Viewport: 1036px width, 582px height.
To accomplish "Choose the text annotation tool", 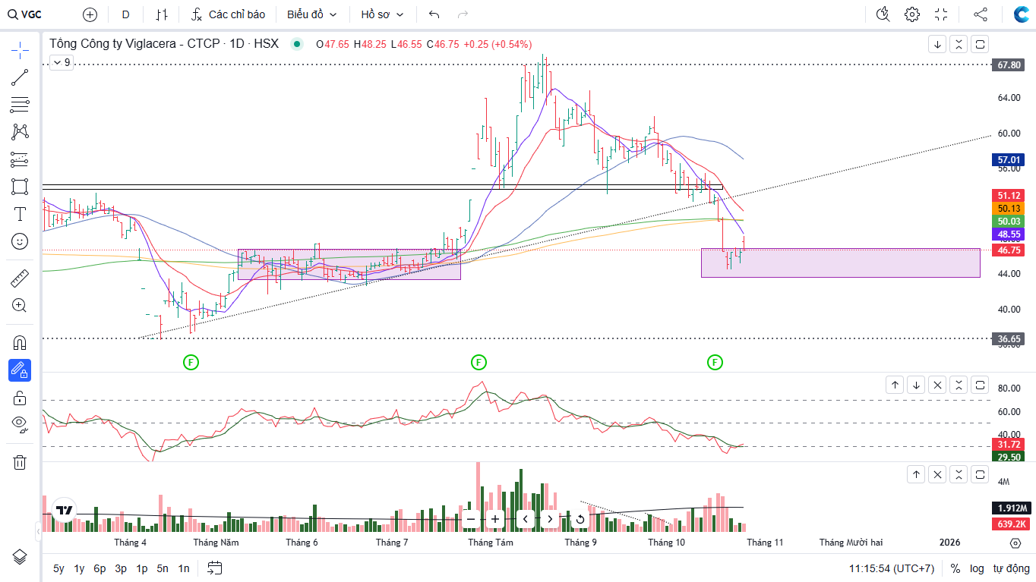I will click(20, 214).
